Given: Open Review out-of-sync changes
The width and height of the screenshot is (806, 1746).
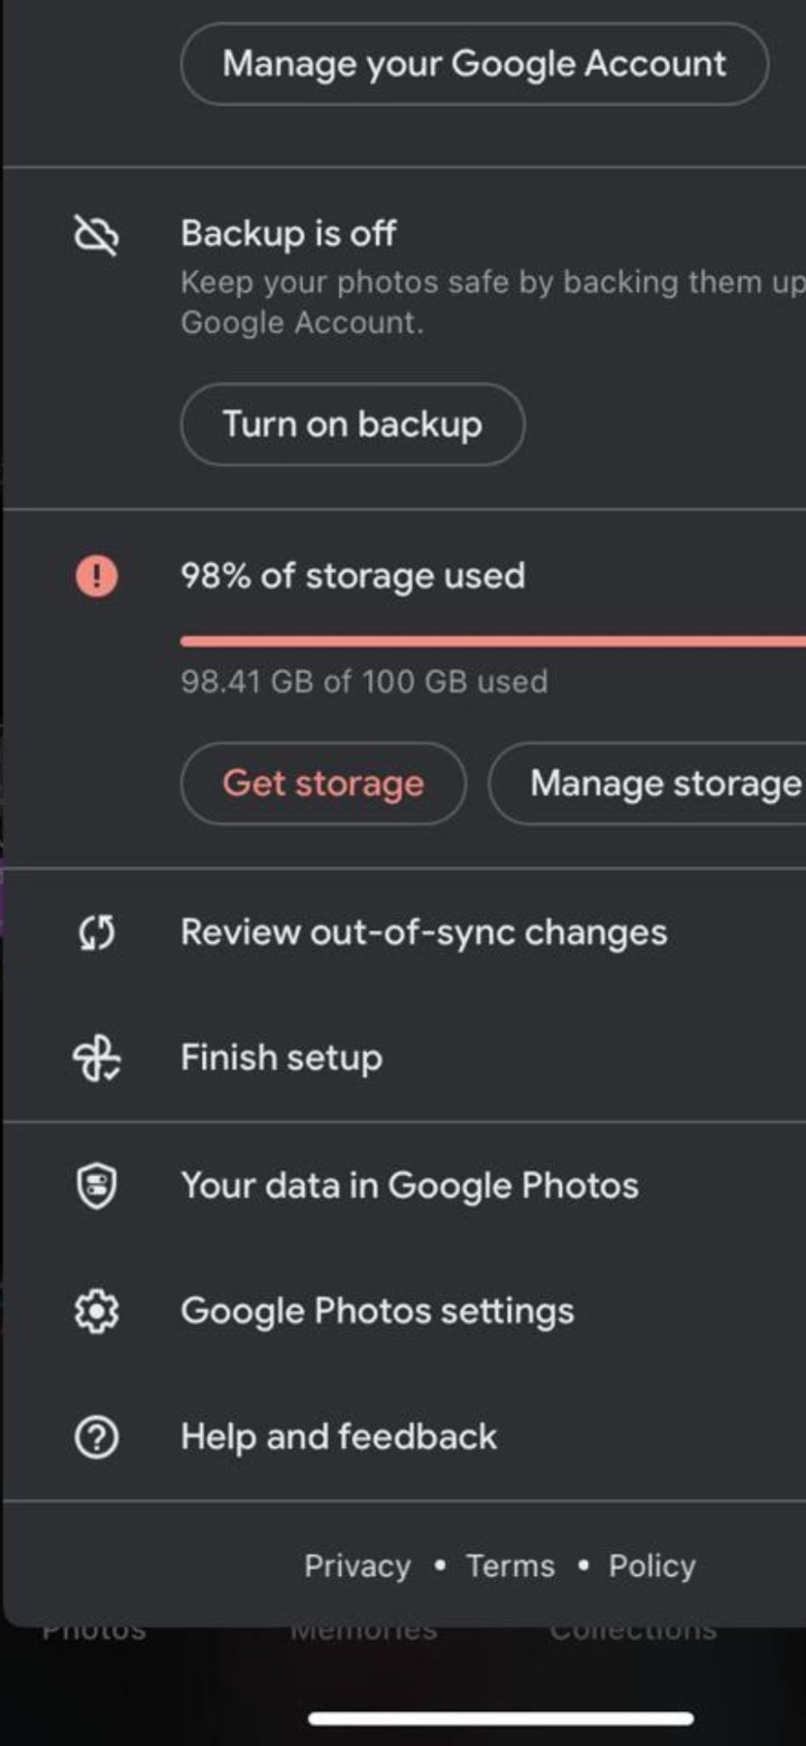Looking at the screenshot, I should coord(423,932).
